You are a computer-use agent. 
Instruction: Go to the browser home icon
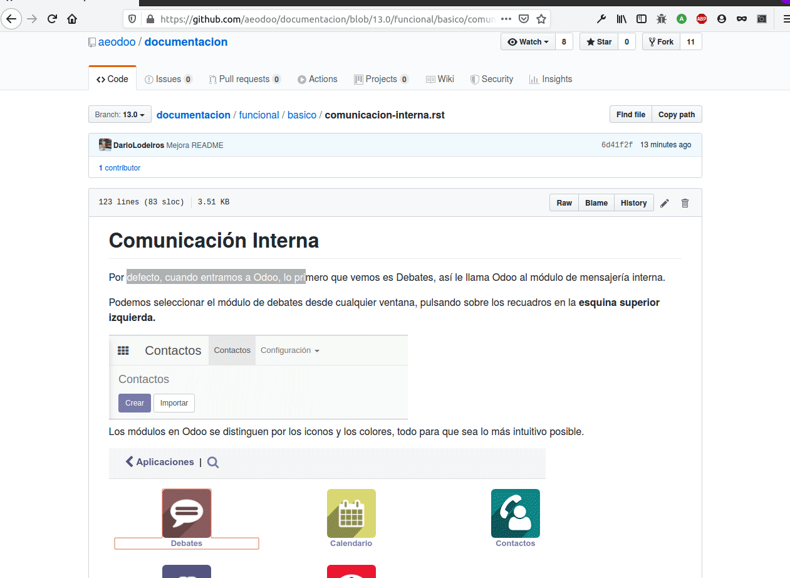pos(73,19)
